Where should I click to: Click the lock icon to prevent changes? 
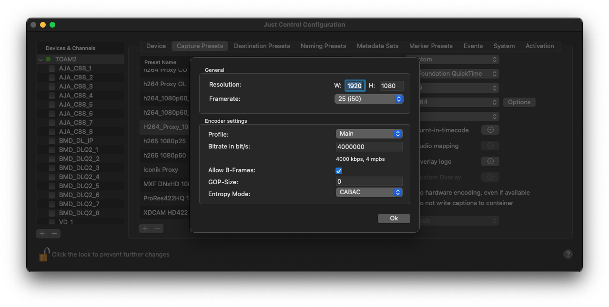tap(44, 254)
